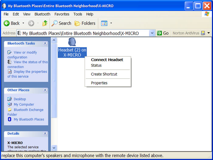This screenshot has width=213, height=160.
Task: Open the Favorites menu
Action: coord(62,14)
